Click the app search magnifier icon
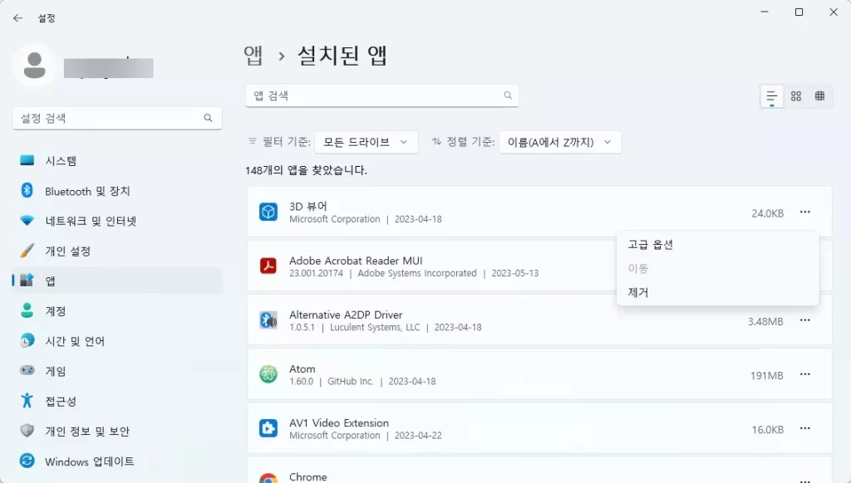 (508, 95)
